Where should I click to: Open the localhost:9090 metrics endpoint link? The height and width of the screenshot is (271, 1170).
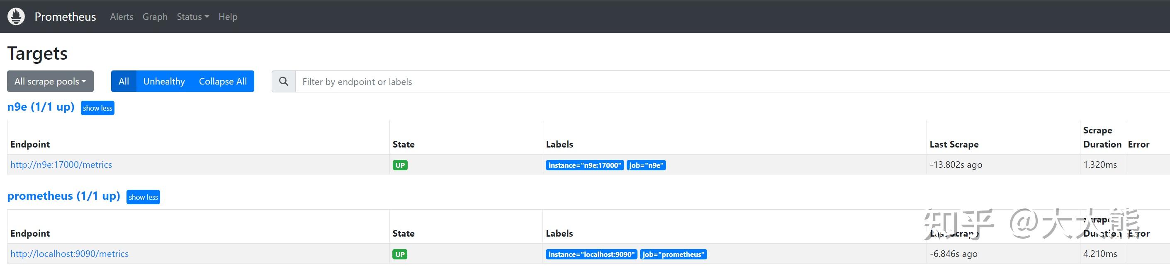click(70, 254)
